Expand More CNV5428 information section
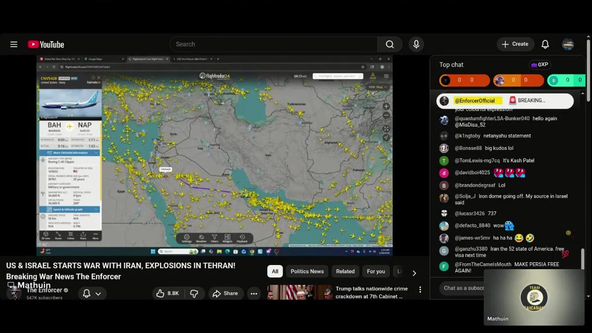 (69, 153)
